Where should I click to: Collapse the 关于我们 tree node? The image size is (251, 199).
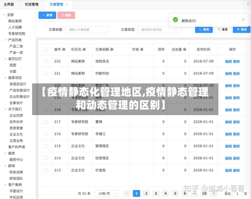[6, 109]
